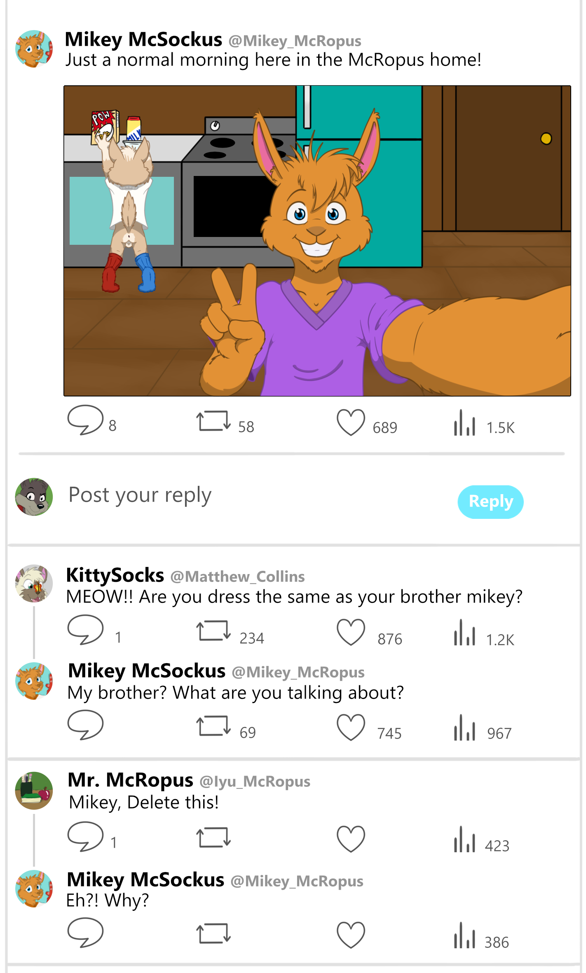
Task: Open the @Iyu_McRopus profile handle
Action: (255, 781)
